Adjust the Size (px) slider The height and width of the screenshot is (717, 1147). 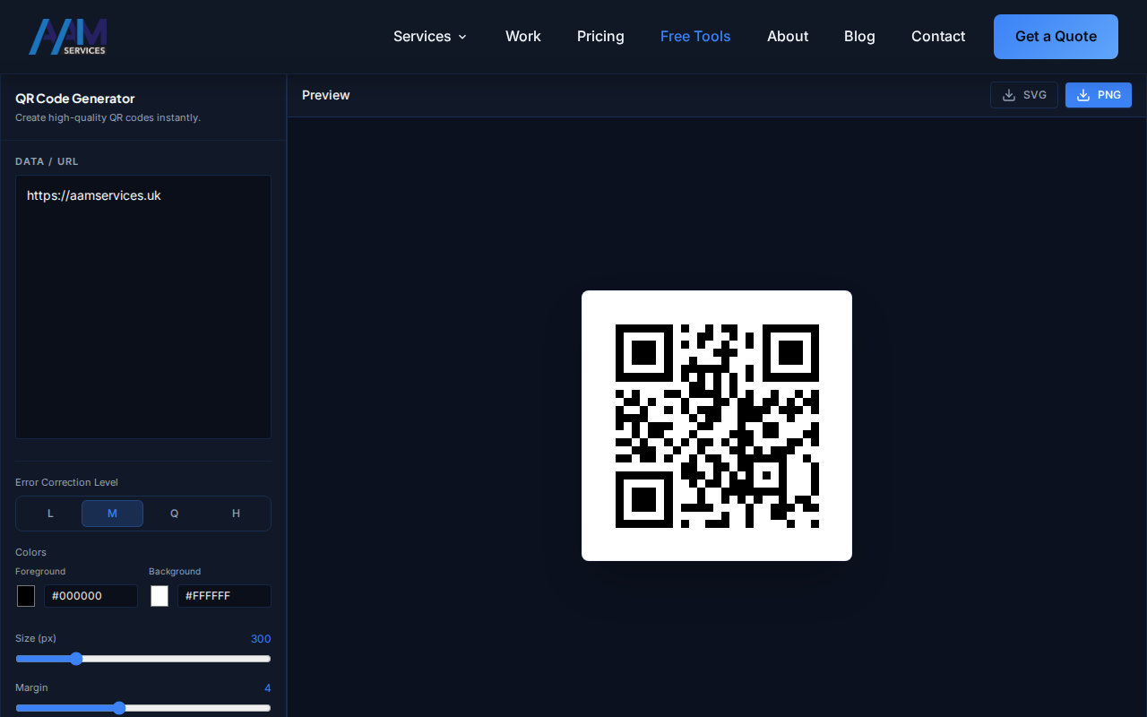coord(143,659)
